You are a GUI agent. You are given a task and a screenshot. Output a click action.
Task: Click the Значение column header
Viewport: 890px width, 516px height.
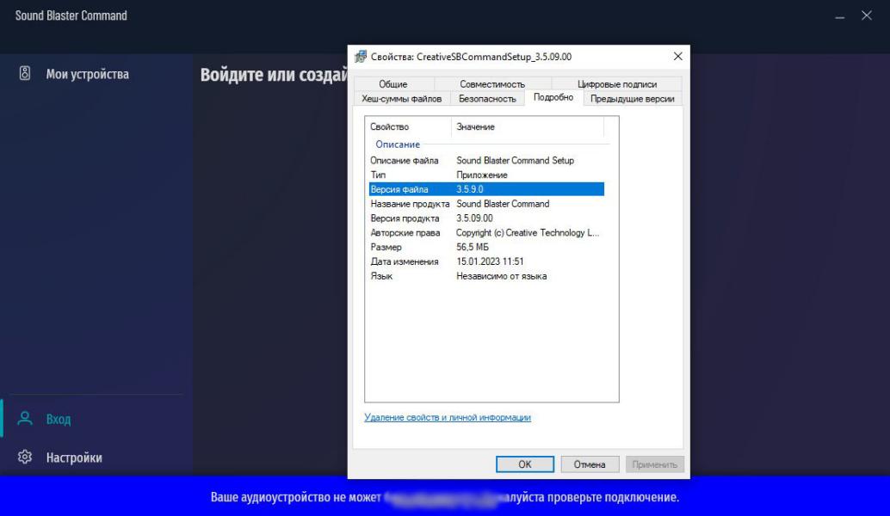(x=528, y=127)
